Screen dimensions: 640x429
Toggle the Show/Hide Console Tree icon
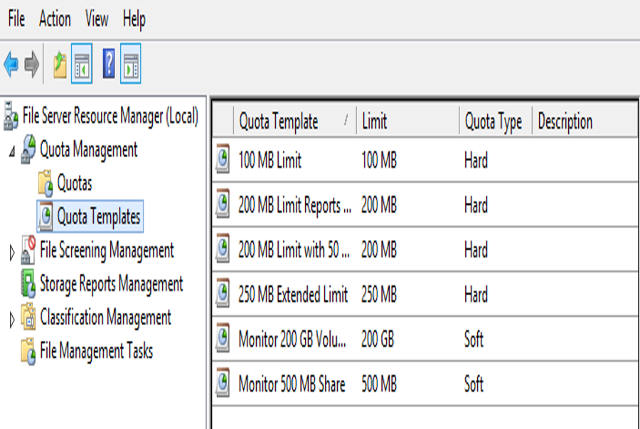(x=82, y=64)
